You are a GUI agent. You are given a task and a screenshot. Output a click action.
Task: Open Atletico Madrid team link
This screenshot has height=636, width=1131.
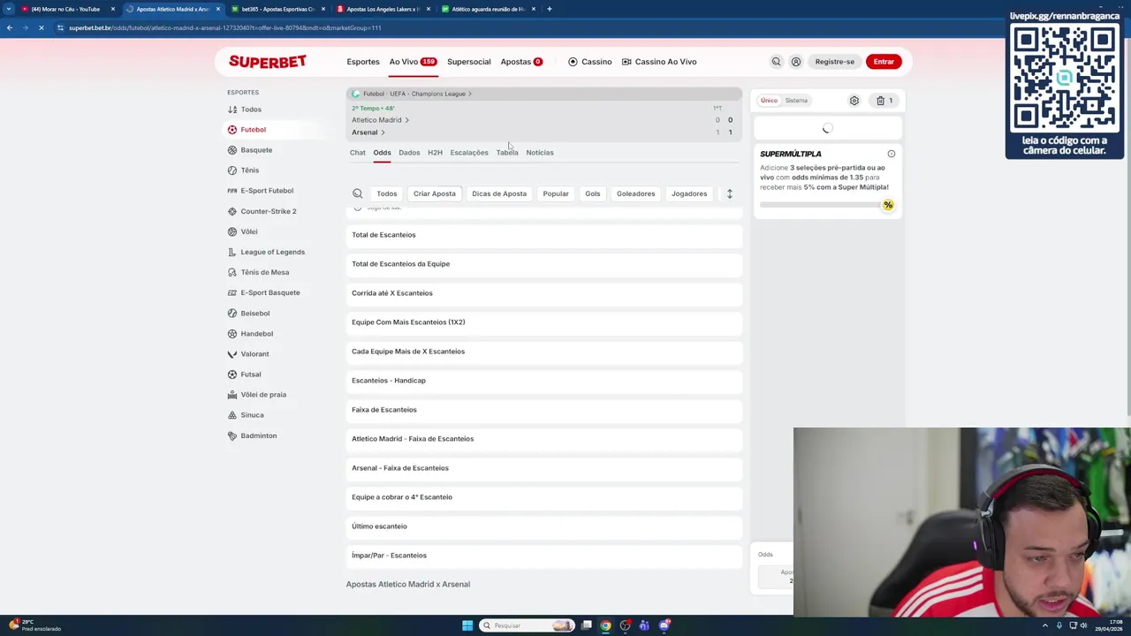tap(380, 120)
